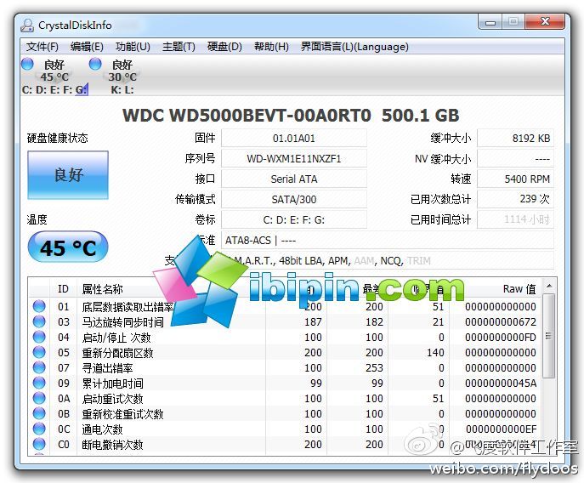Select the 重新校准重试次数 row
584x483 pixels.
[x=285, y=413]
